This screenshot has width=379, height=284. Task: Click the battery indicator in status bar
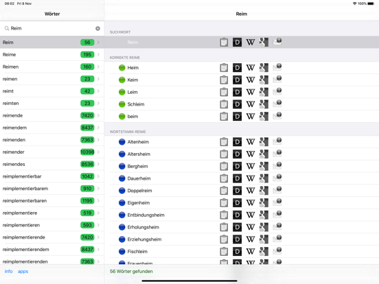point(371,3)
